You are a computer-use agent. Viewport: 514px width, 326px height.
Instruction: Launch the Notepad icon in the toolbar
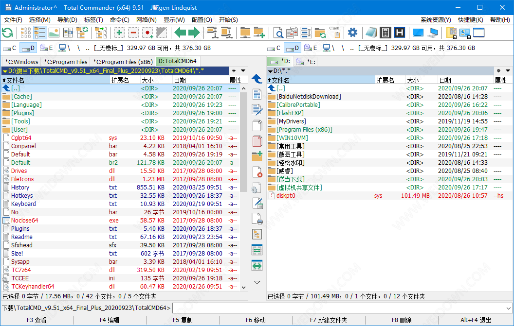pos(371,33)
